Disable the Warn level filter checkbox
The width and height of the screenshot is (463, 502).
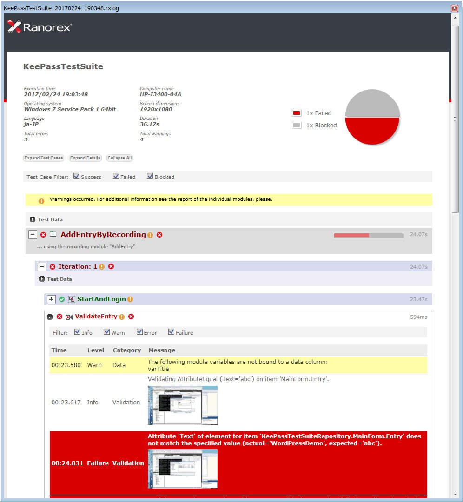point(107,332)
